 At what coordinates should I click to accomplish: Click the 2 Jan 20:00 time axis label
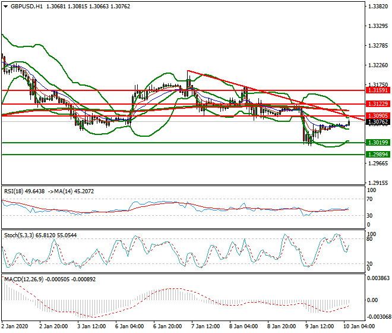point(53,326)
